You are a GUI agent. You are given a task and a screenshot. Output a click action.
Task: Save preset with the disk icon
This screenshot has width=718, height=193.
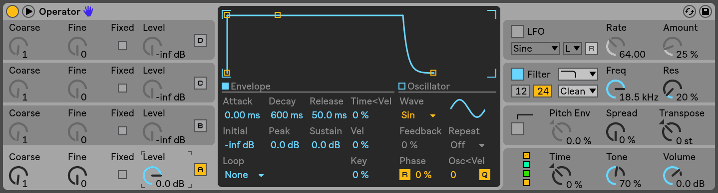(x=706, y=11)
